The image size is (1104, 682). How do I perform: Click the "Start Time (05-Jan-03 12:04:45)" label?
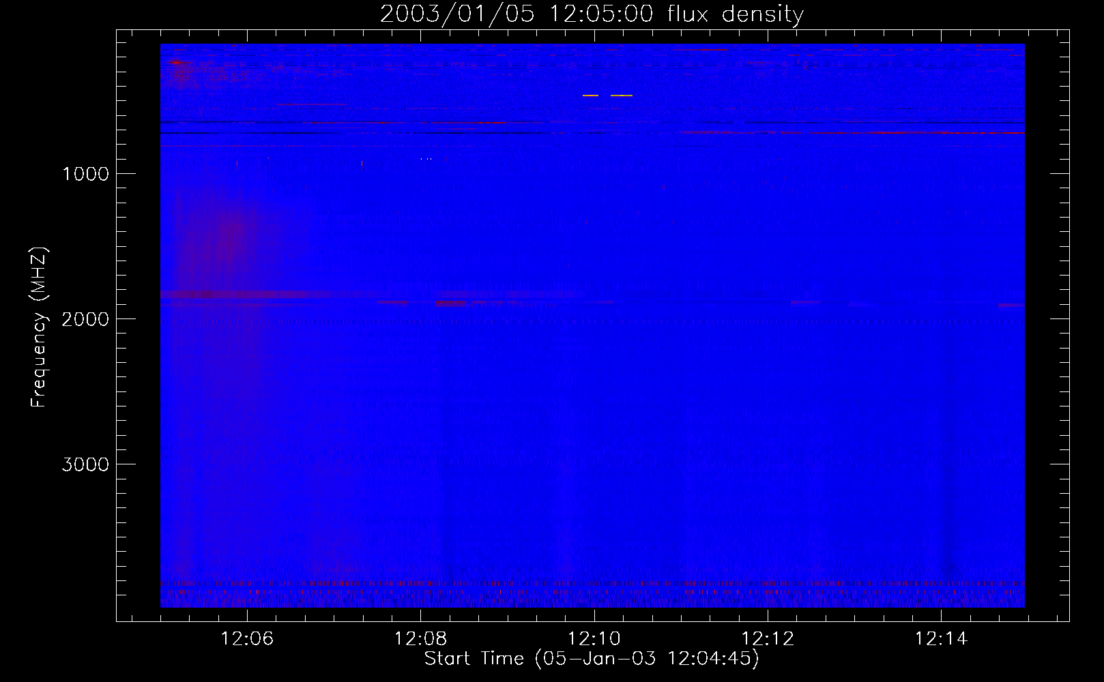(x=592, y=659)
